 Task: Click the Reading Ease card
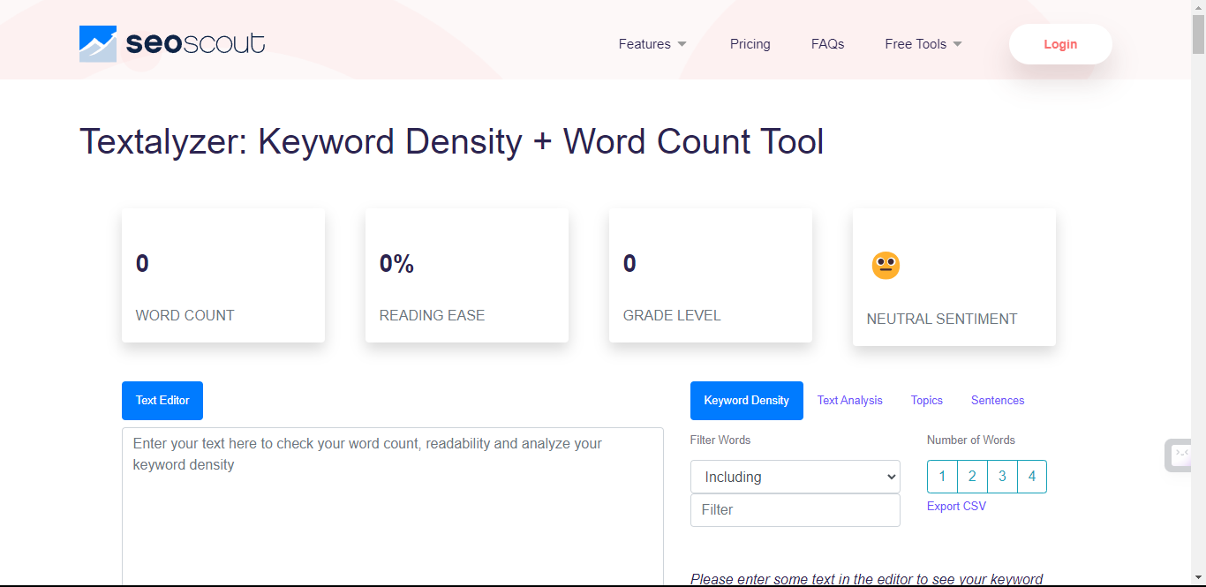(x=467, y=275)
